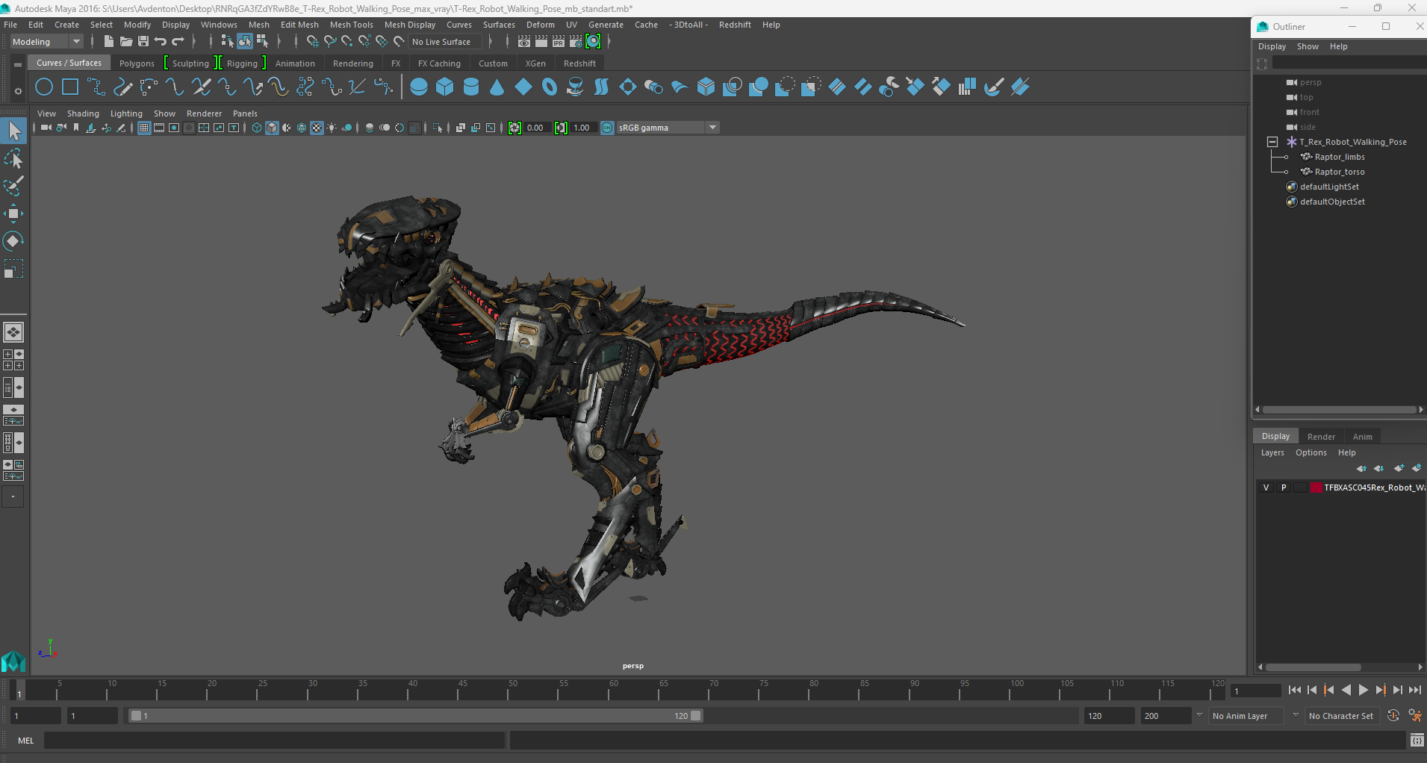Activate the Scale tool in toolbox
Screen dimensions: 1427x763
click(x=13, y=268)
